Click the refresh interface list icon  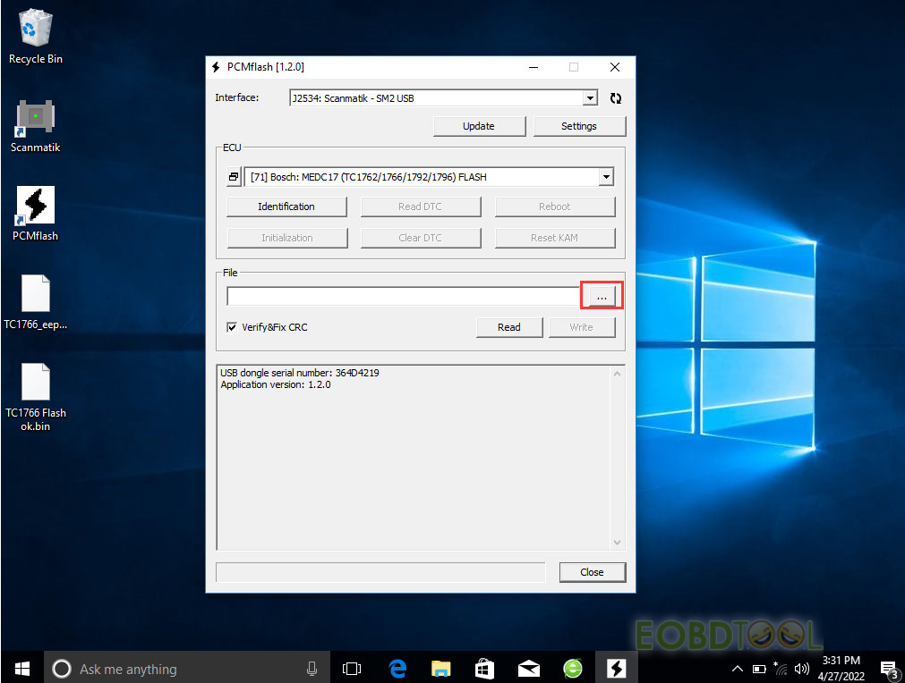pyautogui.click(x=615, y=98)
